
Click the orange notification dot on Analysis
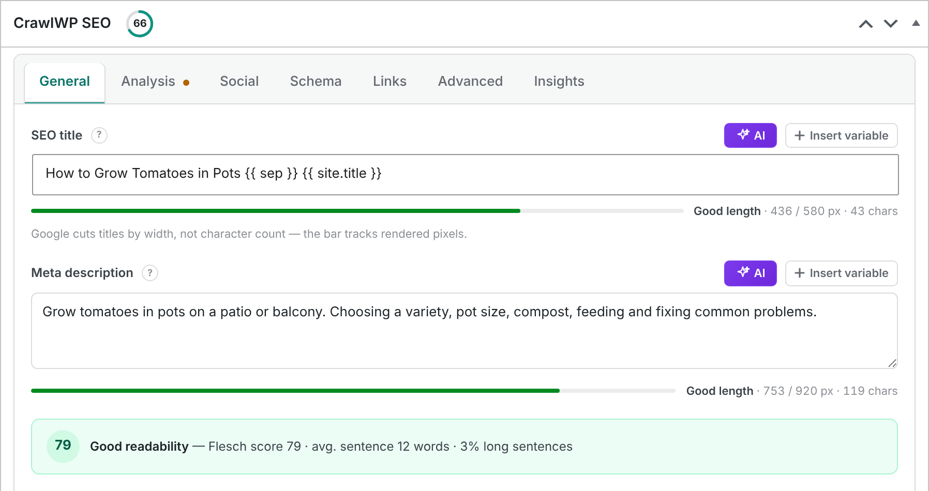tap(186, 83)
